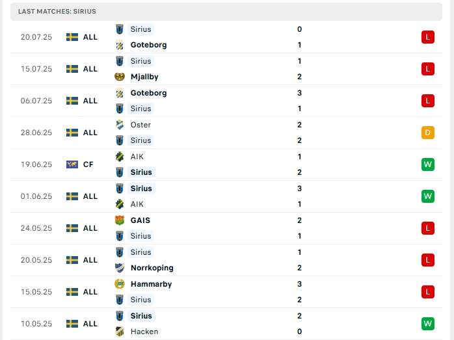Open the Hammarby team link
Viewport: 454px width, 340px height.
click(151, 284)
